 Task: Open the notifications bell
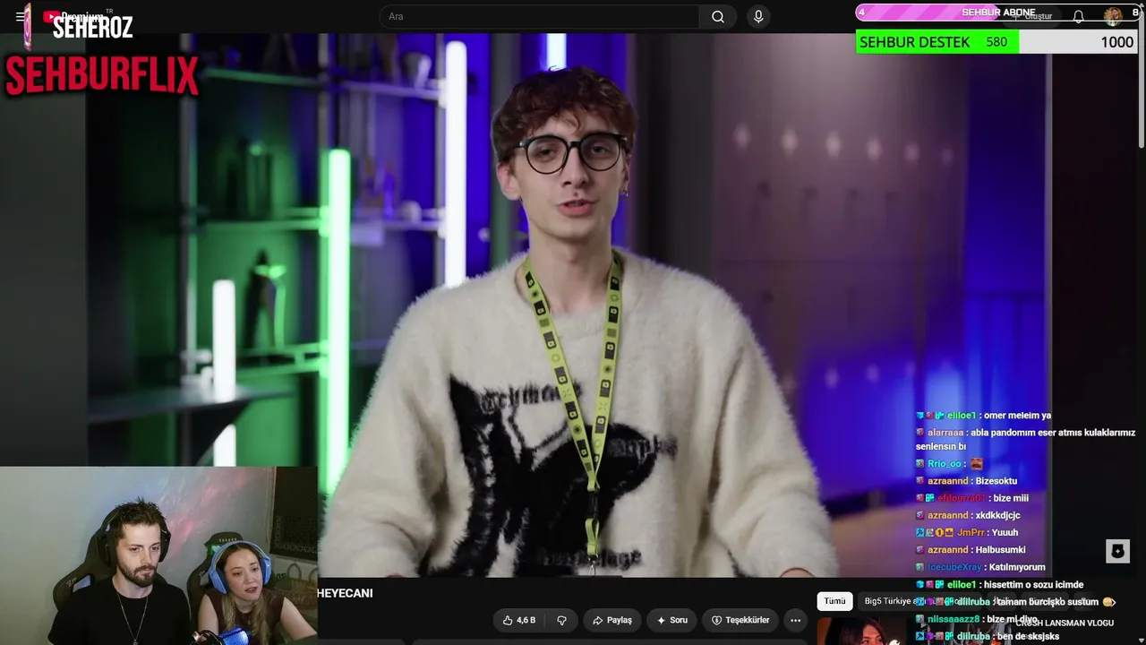coord(1078,17)
